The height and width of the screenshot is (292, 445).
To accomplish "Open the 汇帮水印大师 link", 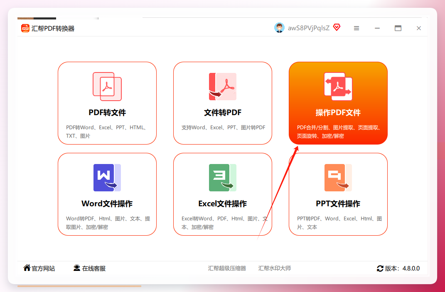I will pos(274,268).
